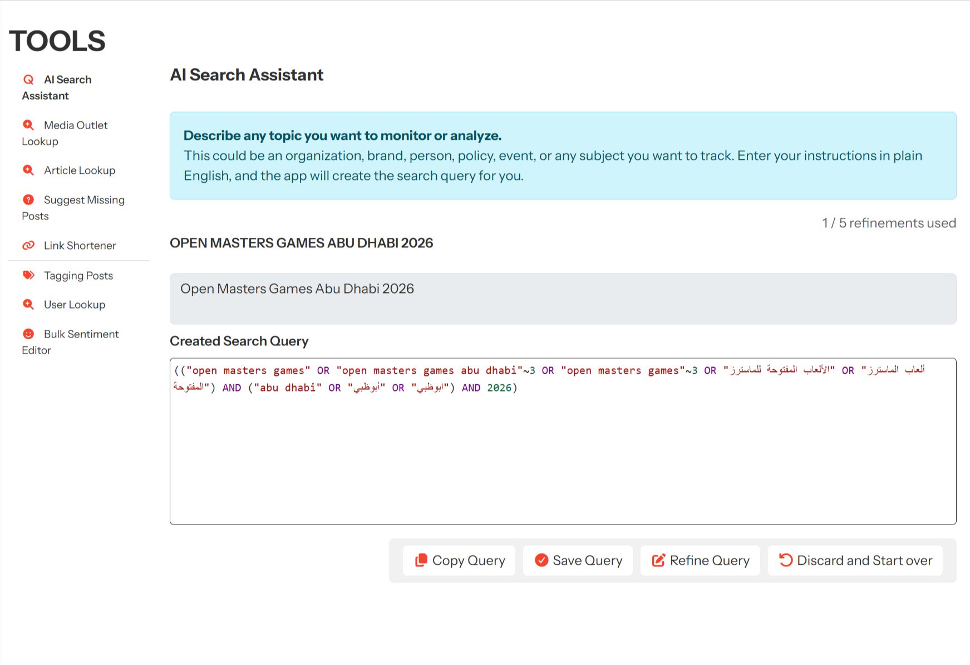Image resolution: width=970 pixels, height=665 pixels.
Task: Click the Open Masters Games topic description field
Action: tap(562, 299)
